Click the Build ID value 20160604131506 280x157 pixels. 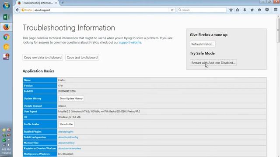(67, 91)
